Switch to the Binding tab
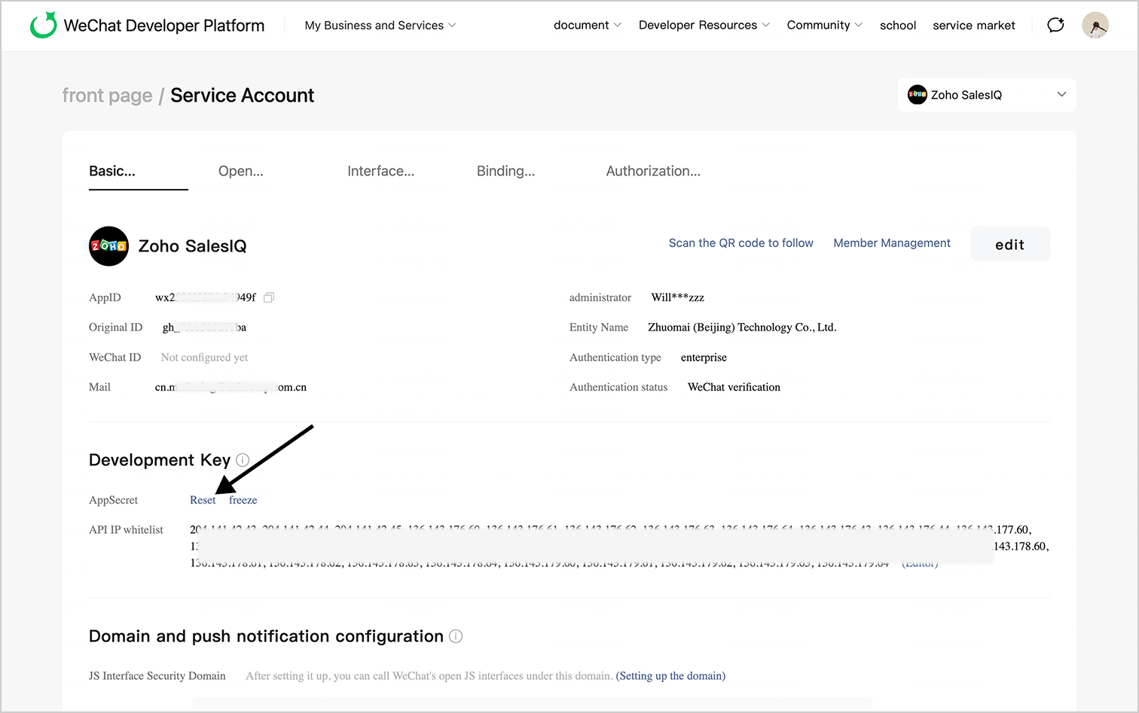The height and width of the screenshot is (713, 1139). pyautogui.click(x=505, y=171)
